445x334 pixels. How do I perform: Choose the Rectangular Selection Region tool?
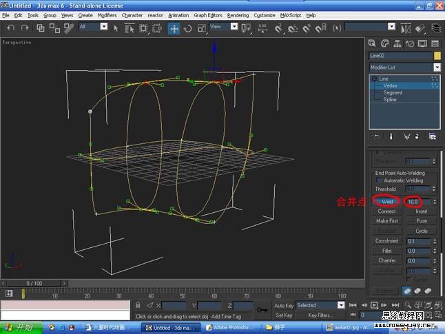(143, 28)
